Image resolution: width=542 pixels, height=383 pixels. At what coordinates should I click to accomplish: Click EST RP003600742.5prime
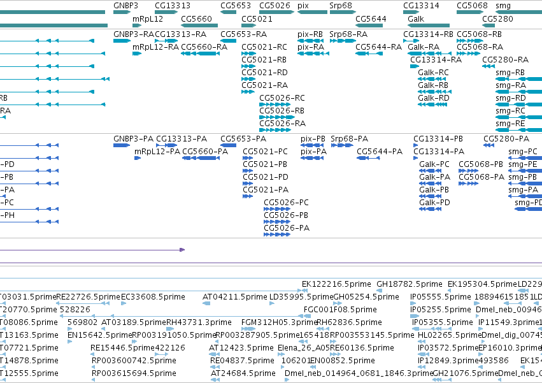point(134,361)
